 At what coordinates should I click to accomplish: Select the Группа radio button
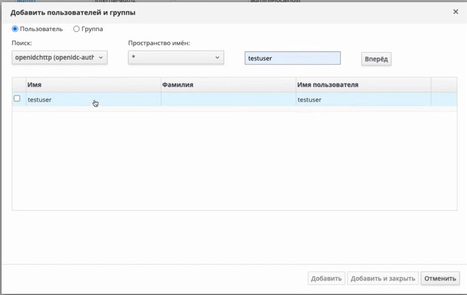pyautogui.click(x=76, y=29)
